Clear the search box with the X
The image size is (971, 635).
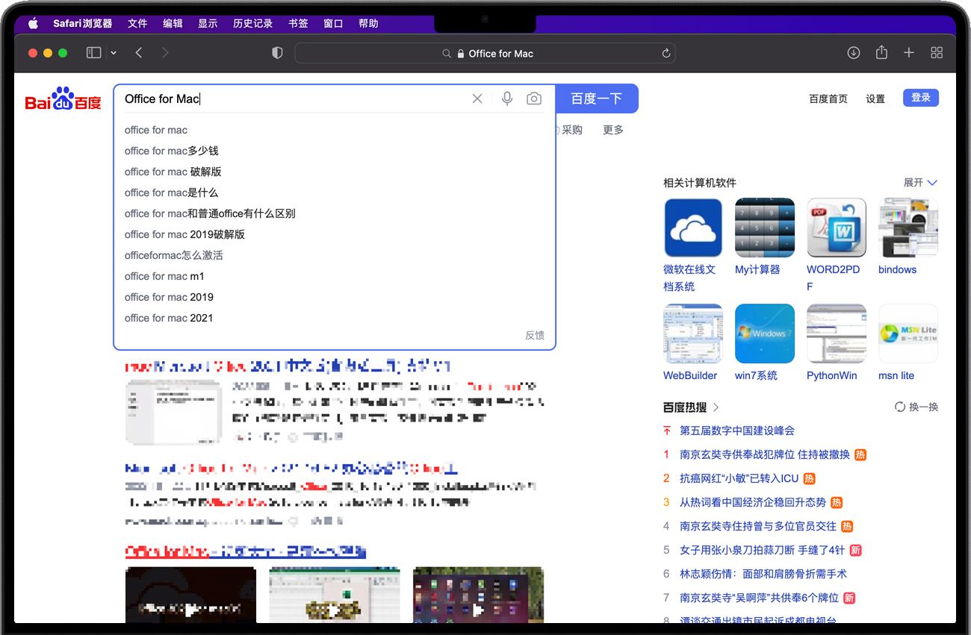pos(477,98)
